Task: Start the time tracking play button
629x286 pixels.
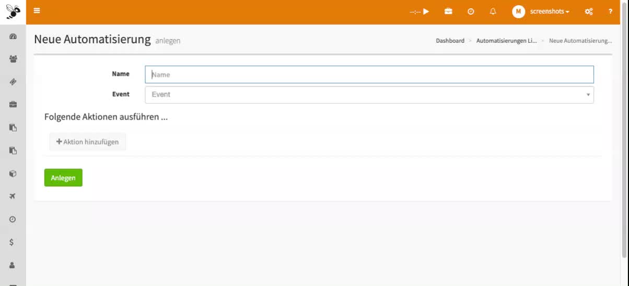Action: 426,11
